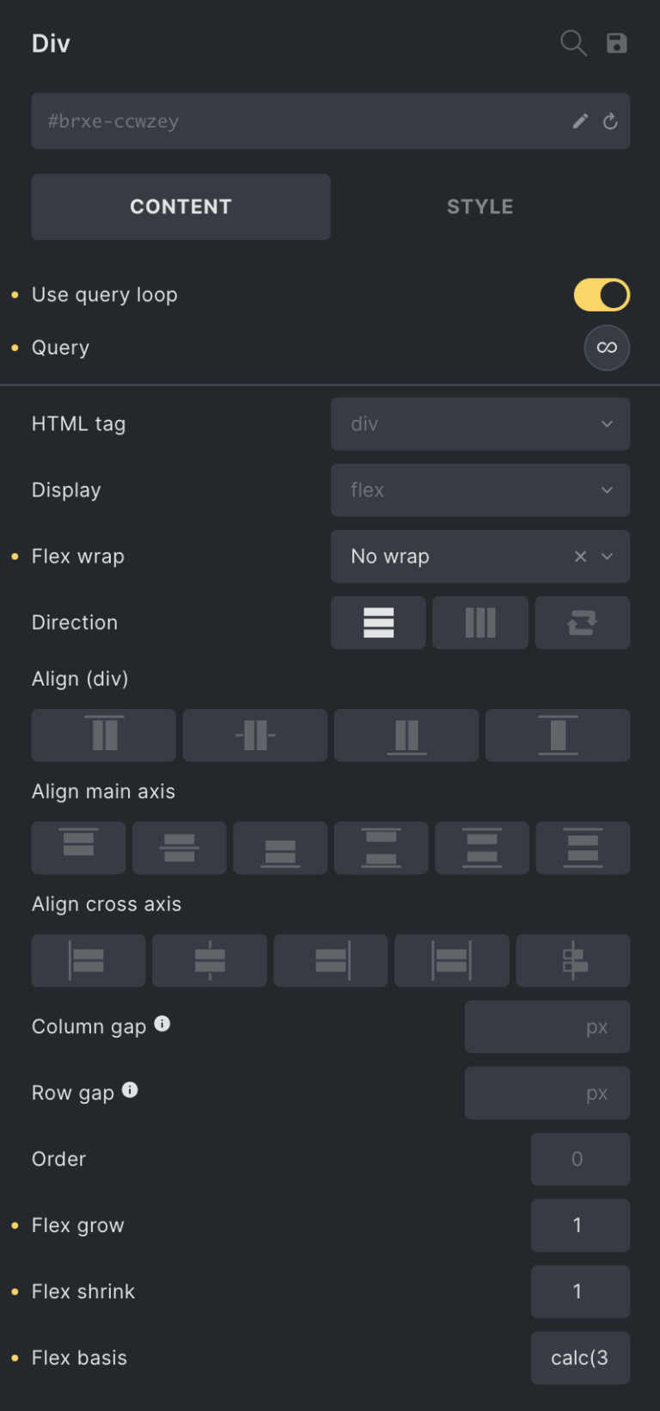Clear the No wrap selection with the x button

click(x=580, y=556)
